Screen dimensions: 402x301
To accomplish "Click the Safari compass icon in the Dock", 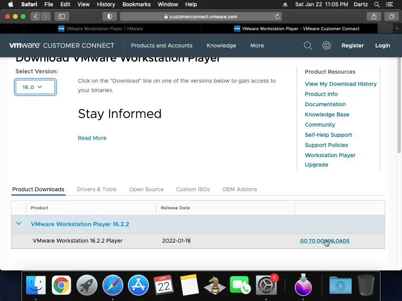I will pos(113,285).
